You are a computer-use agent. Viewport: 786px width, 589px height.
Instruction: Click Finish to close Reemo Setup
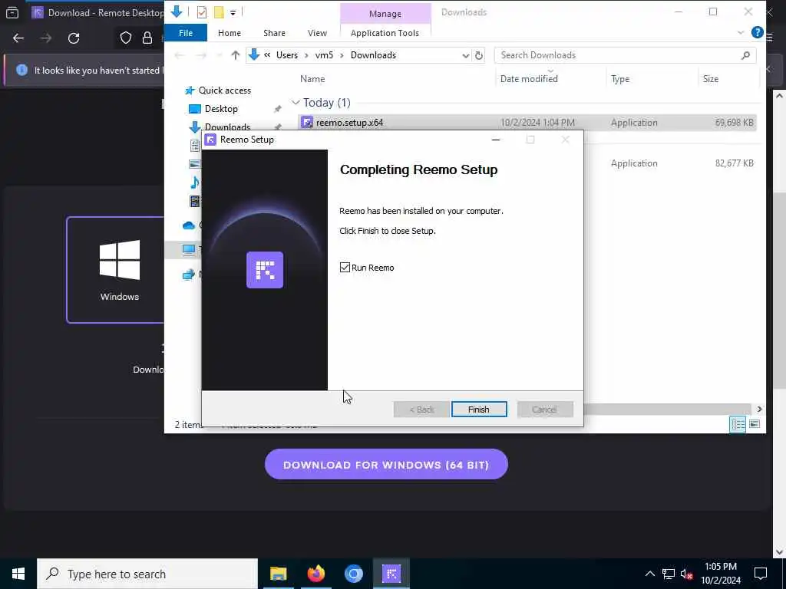pyautogui.click(x=479, y=410)
